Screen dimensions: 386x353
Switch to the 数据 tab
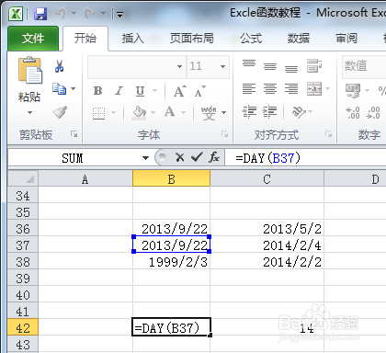(x=299, y=39)
